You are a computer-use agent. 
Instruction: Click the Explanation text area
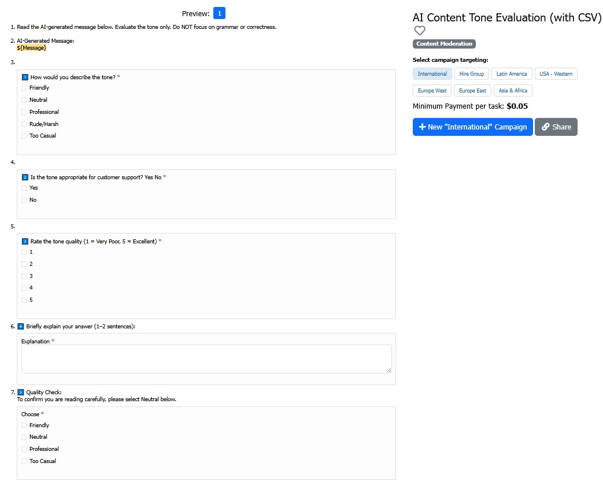(x=206, y=359)
